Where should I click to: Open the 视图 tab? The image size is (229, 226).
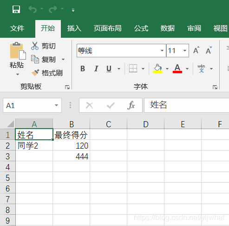click(x=221, y=28)
